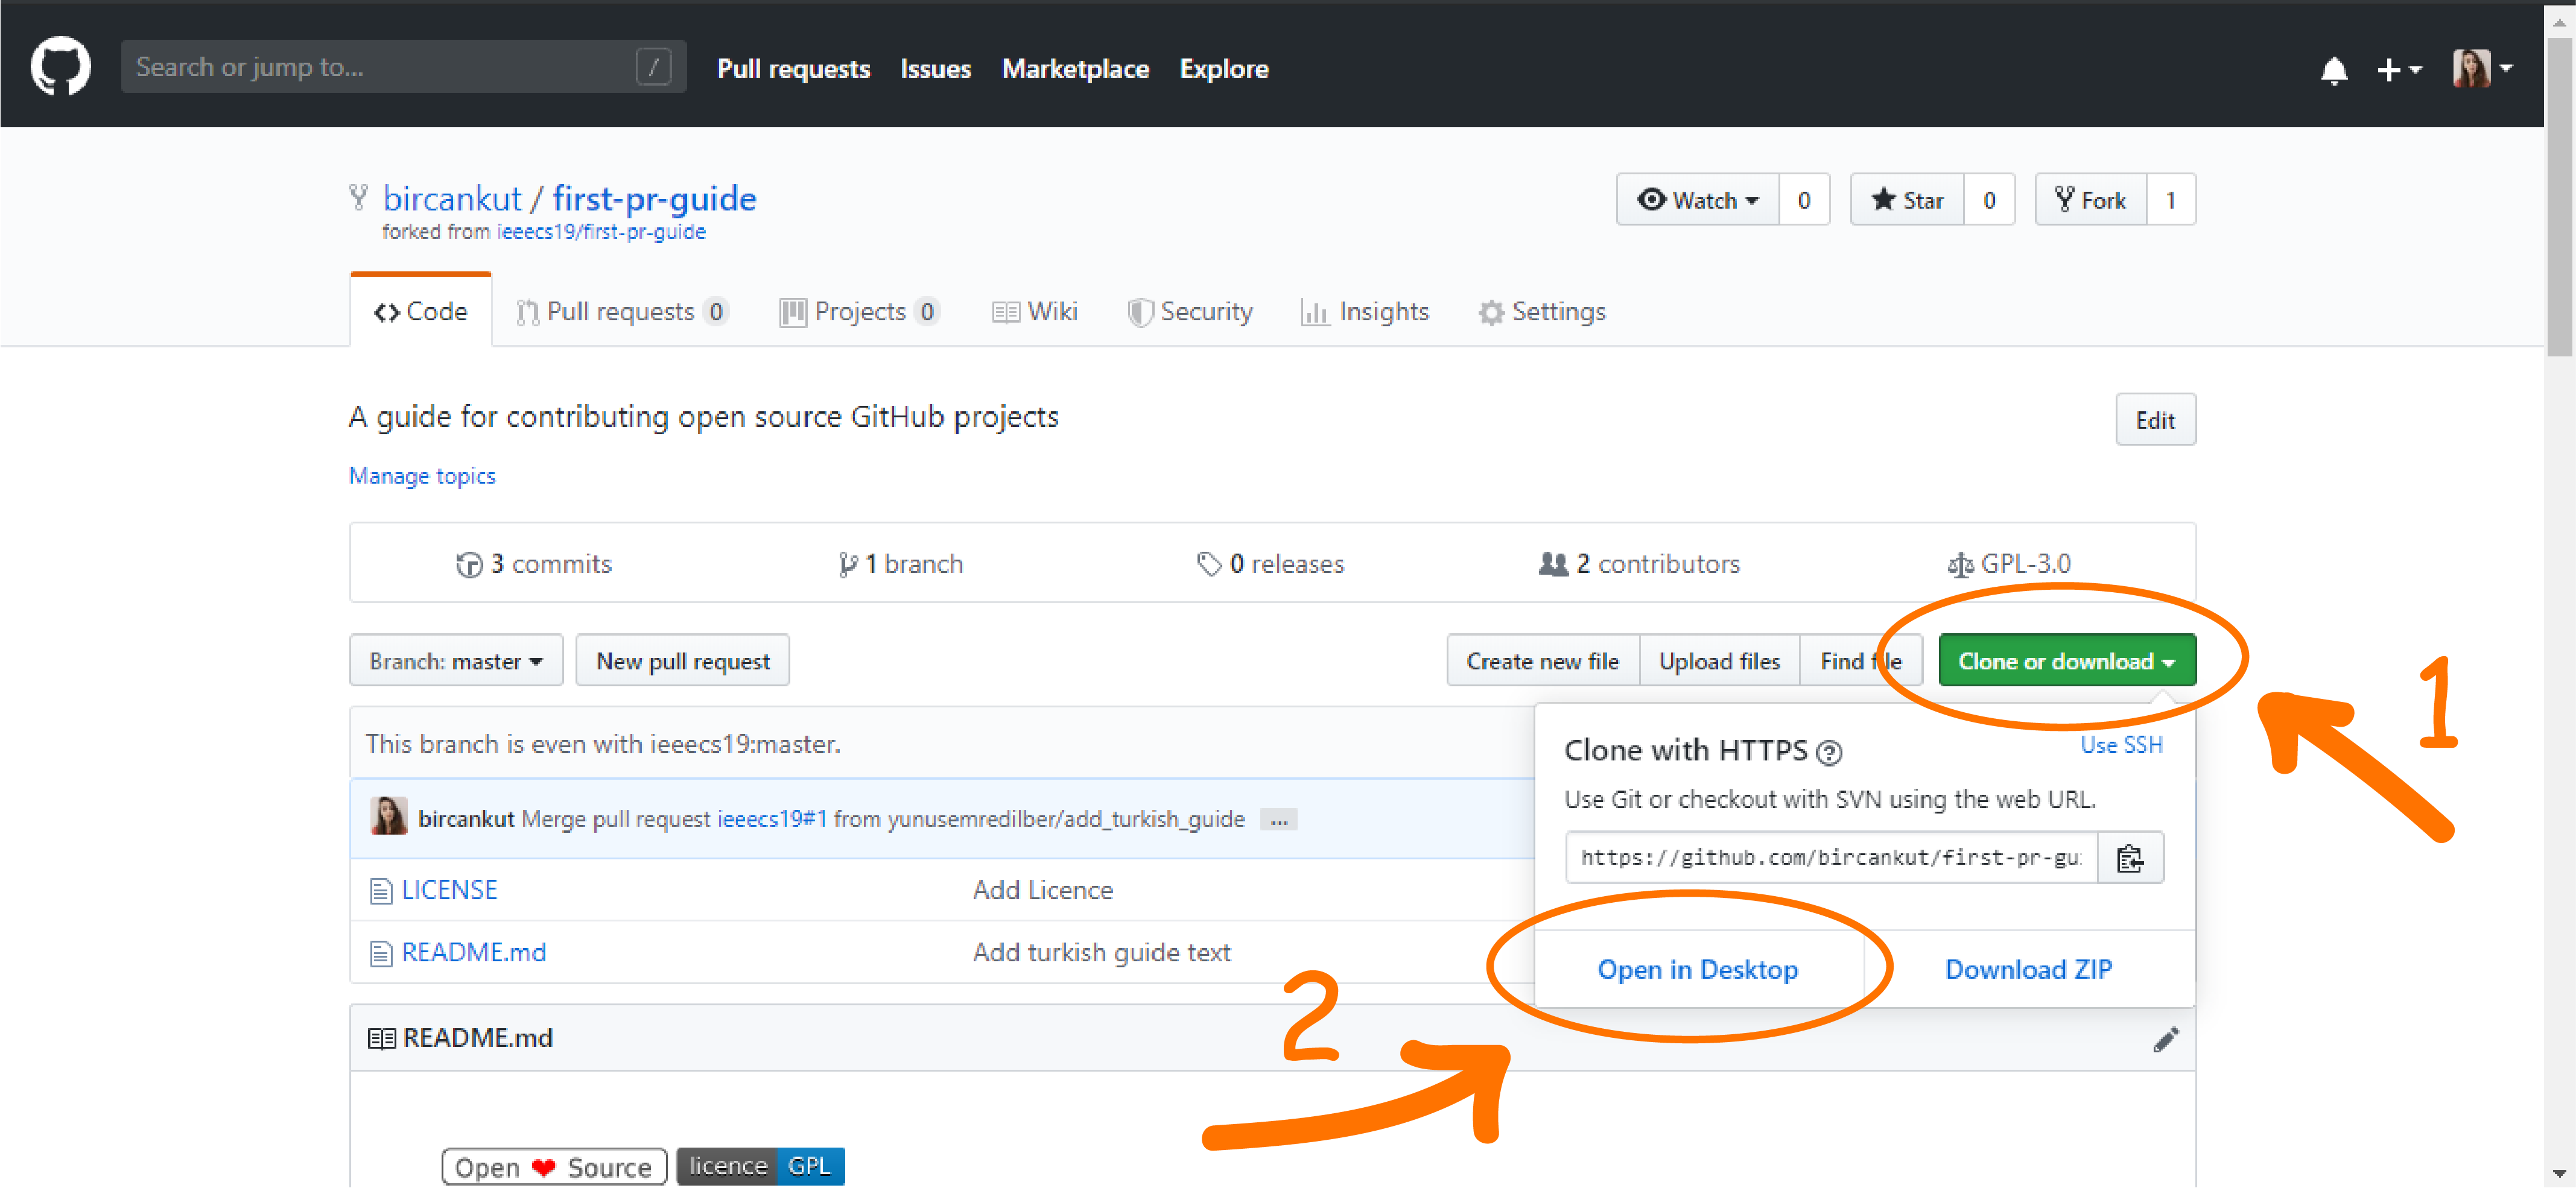Screen dimensions: 2576x1188
Task: Switch to the Insights tab
Action: [x=1365, y=312]
